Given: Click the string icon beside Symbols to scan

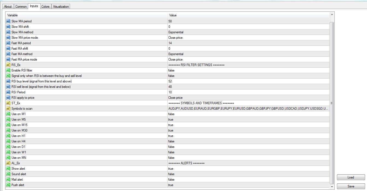Looking at the screenshot, I should pos(8,109).
